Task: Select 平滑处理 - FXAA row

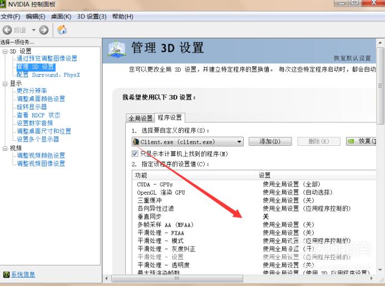Action: 254,233
